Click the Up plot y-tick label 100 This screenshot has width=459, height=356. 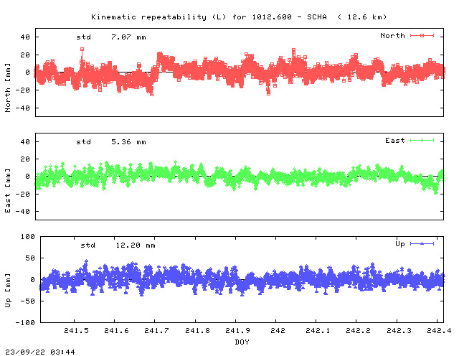[x=27, y=236]
